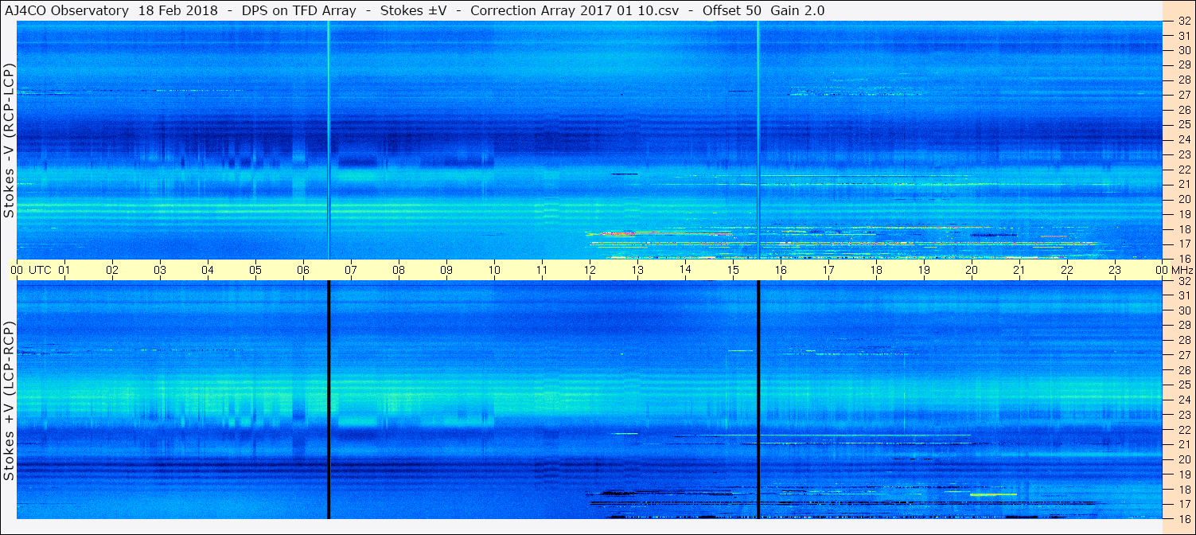The width and height of the screenshot is (1196, 535).
Task: Select hour label 16 on the UTC time axis
Action: tap(781, 270)
